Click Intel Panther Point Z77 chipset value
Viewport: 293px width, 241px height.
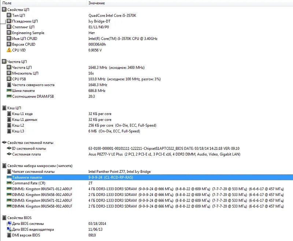(119, 172)
